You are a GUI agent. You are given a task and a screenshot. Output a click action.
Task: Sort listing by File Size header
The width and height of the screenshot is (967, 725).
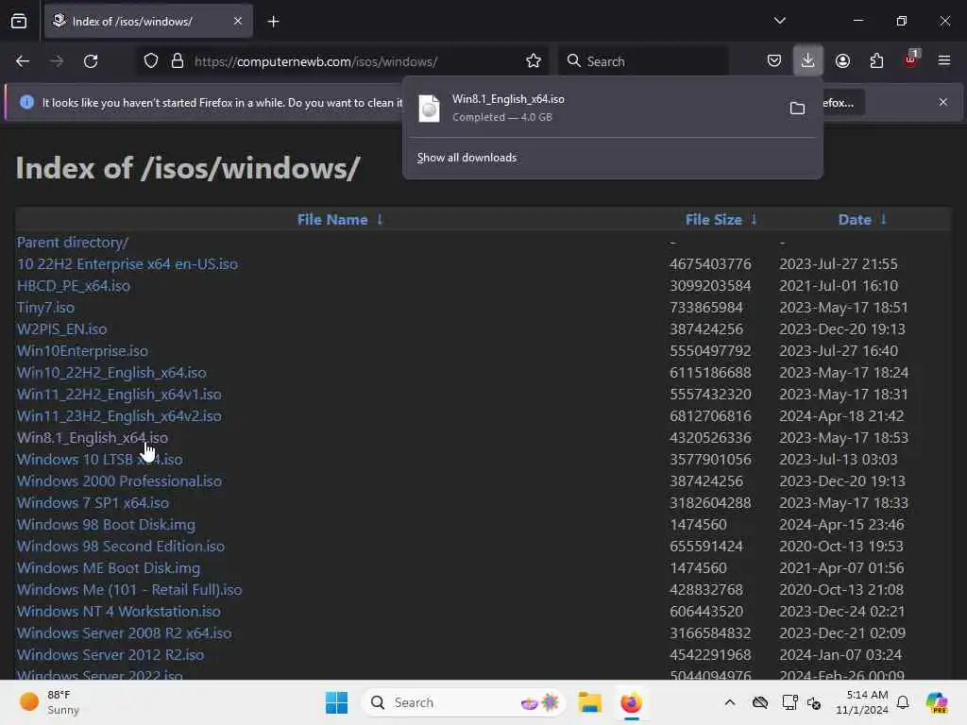coord(714,219)
